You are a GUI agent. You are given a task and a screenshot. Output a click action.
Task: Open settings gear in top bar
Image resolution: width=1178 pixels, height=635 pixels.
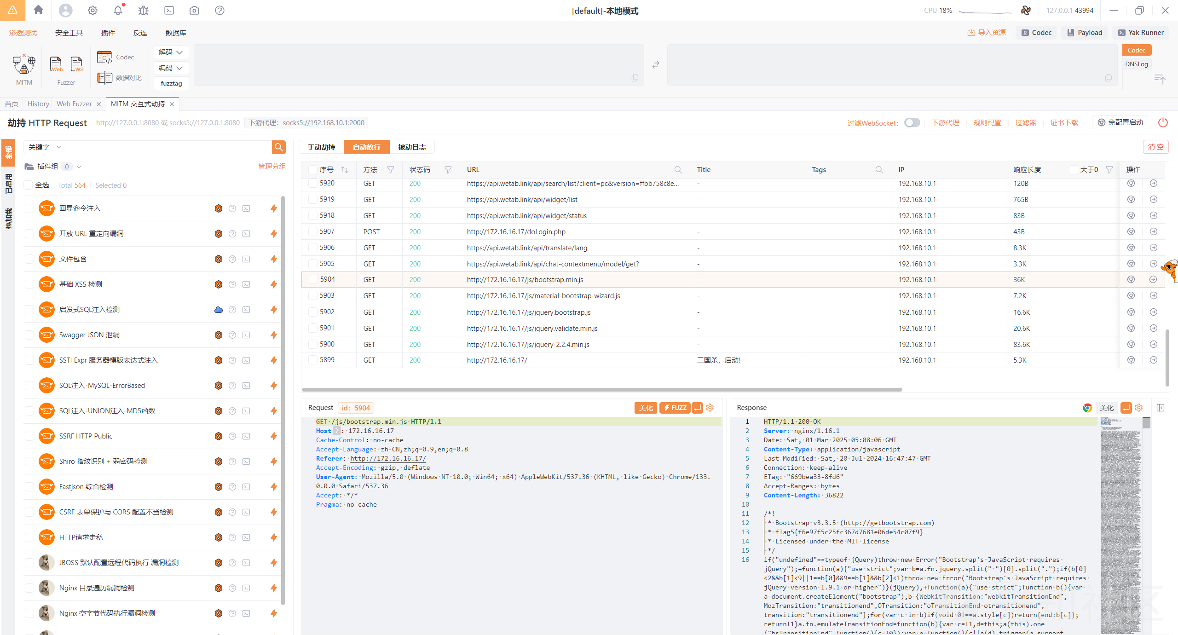[92, 10]
